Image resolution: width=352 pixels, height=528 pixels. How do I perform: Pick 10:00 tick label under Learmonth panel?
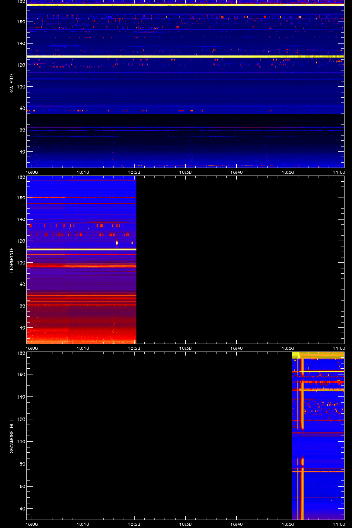(32, 348)
